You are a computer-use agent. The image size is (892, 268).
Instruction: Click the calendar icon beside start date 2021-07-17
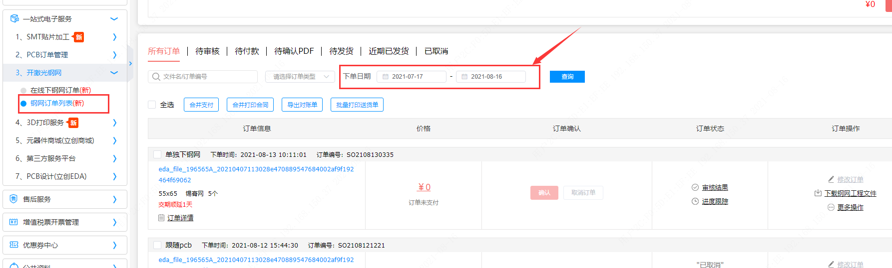386,77
